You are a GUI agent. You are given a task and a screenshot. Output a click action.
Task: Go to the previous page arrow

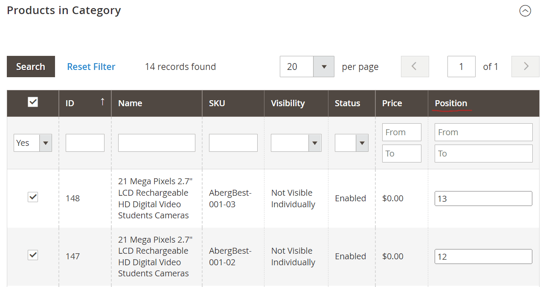click(x=415, y=67)
